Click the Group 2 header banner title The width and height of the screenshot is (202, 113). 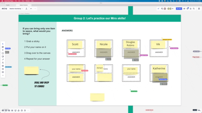[x=100, y=18]
